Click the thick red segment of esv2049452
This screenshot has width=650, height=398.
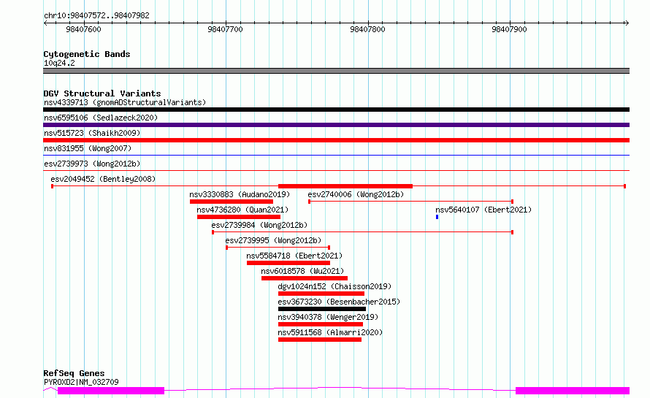point(345,186)
